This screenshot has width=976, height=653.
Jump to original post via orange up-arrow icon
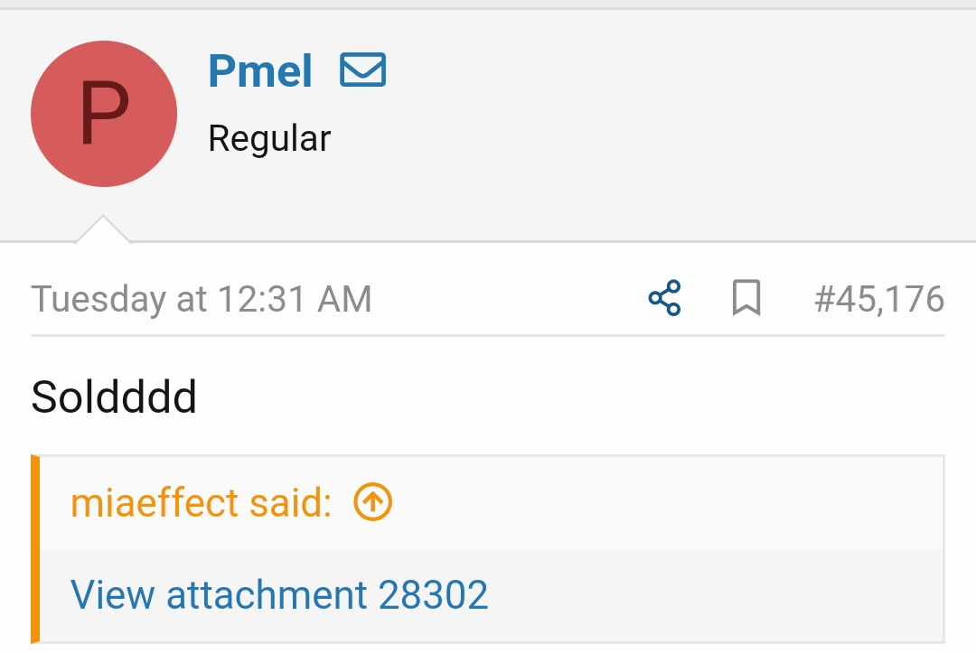372,502
